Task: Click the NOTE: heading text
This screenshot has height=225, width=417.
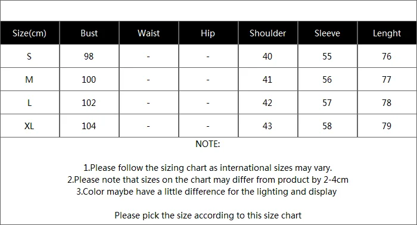Action: 208,144
